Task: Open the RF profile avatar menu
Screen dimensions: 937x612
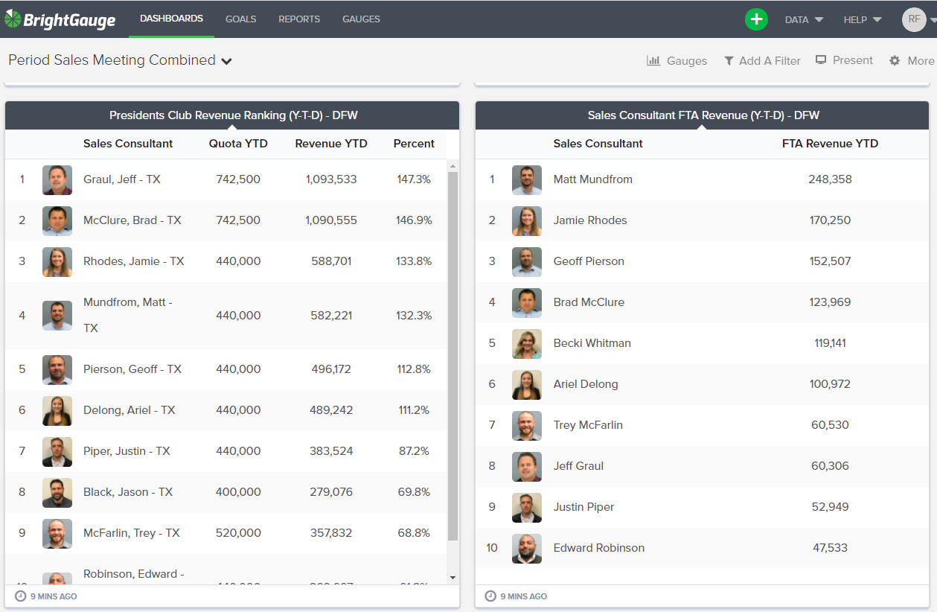Action: (914, 19)
